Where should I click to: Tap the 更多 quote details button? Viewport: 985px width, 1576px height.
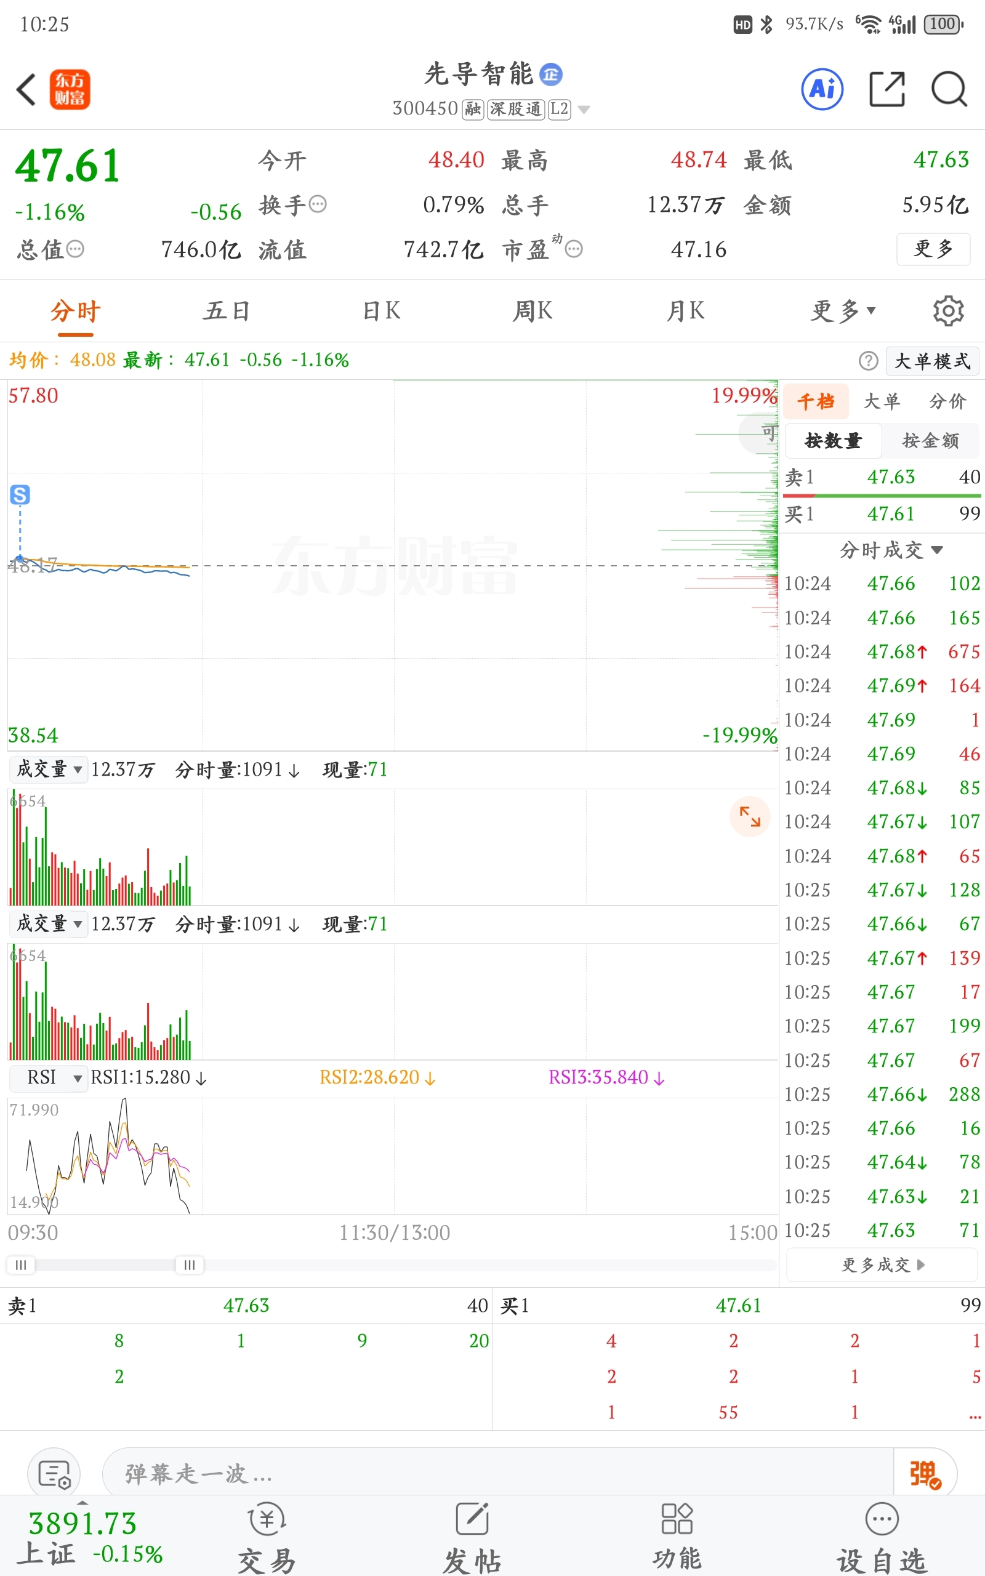coord(933,249)
